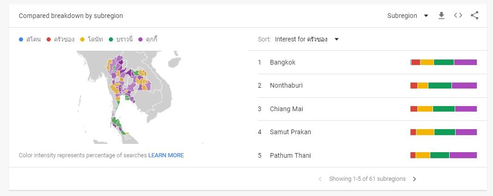This screenshot has height=196, width=493.
Task: Choose Pathum Thani from the list
Action: [x=291, y=155]
